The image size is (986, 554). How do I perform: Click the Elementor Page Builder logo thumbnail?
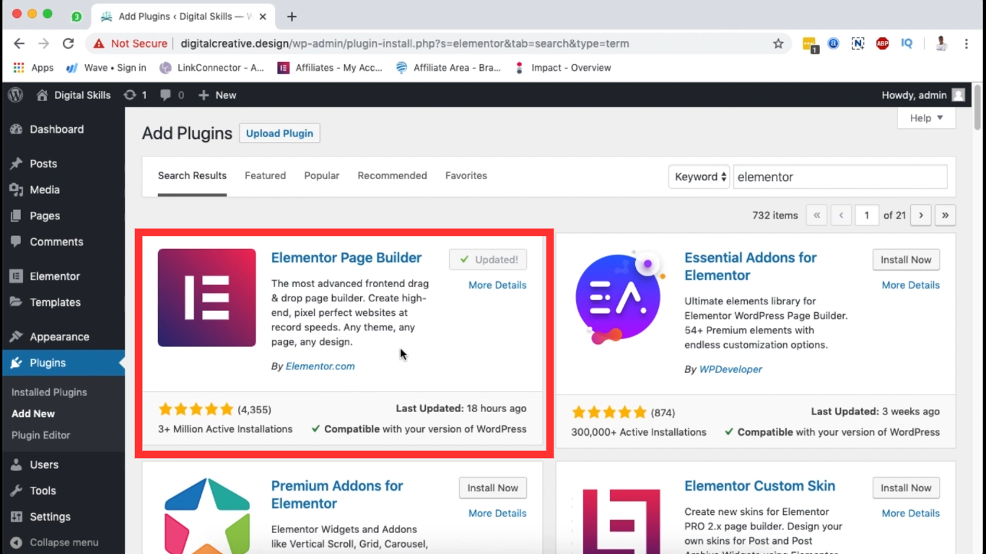[x=207, y=298]
